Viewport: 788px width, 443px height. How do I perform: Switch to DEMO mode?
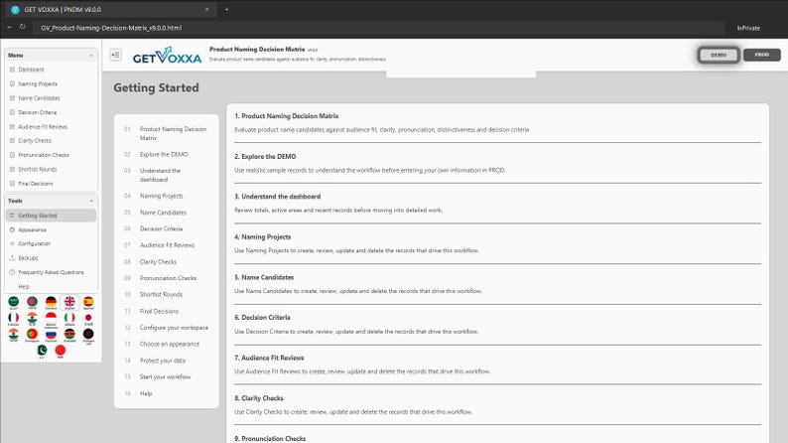[719, 55]
